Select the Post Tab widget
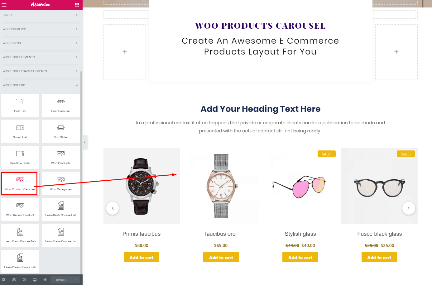This screenshot has height=285, width=432. point(20,105)
